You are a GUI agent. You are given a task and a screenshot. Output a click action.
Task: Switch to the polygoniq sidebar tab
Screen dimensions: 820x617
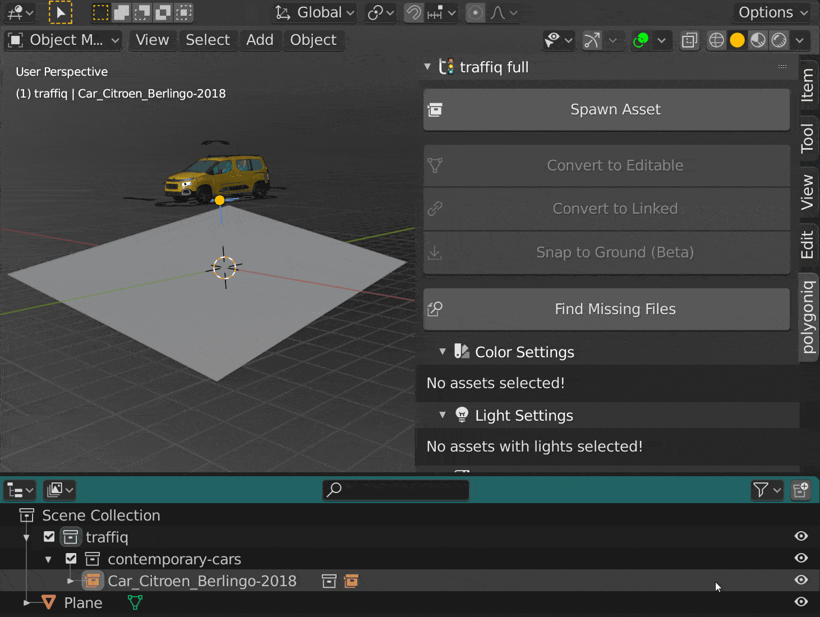point(808,317)
